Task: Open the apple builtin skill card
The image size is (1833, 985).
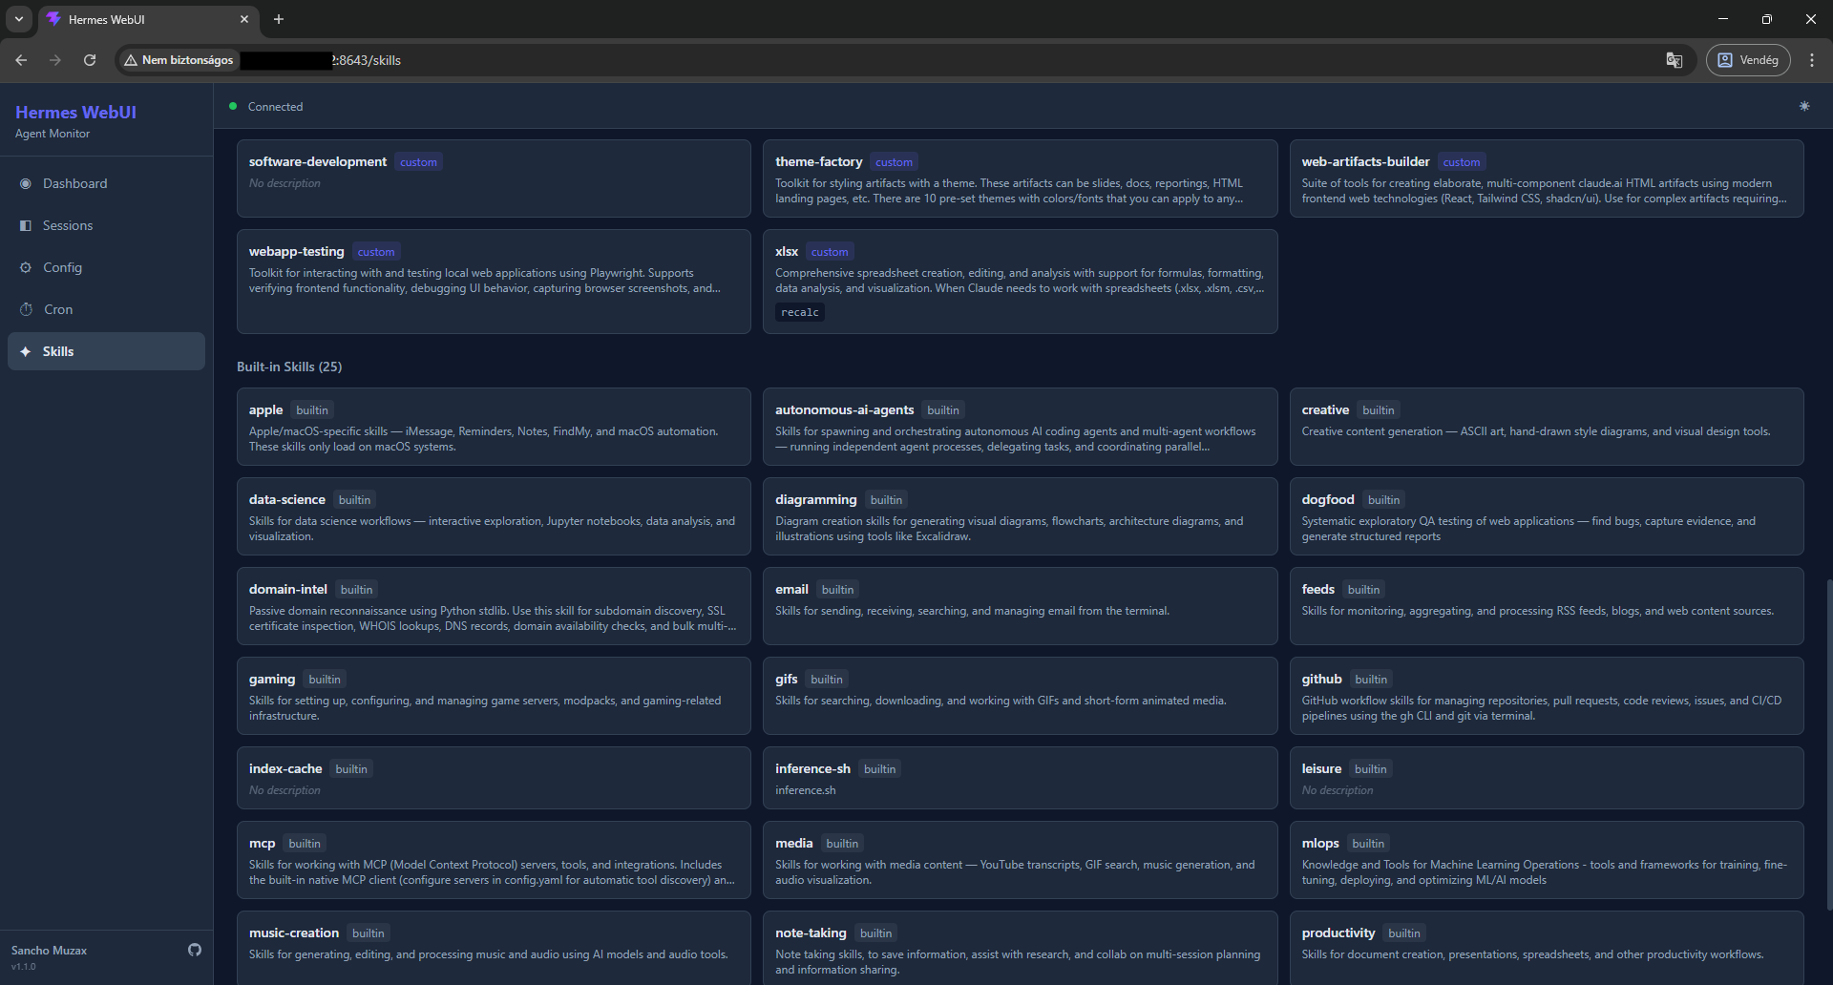Action: point(494,427)
